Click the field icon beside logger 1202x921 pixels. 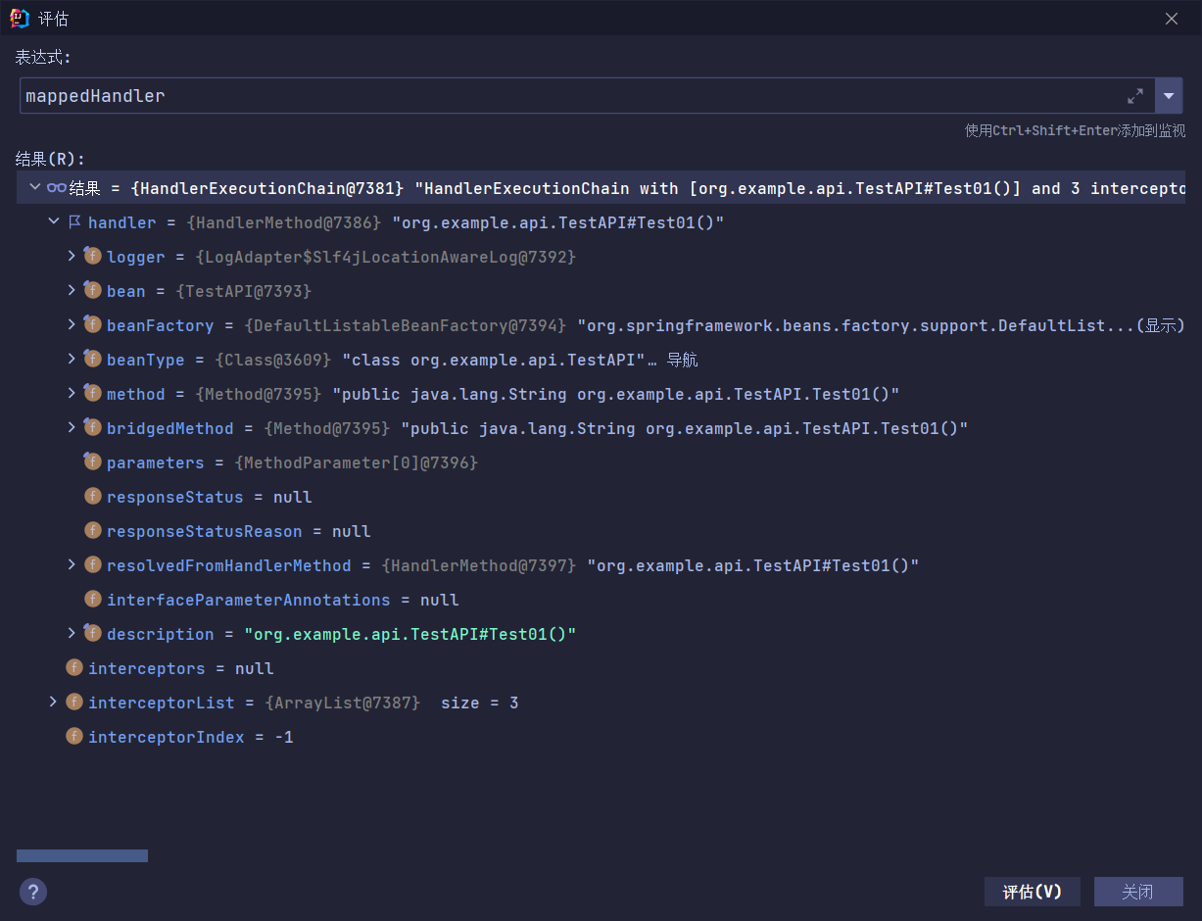click(92, 256)
